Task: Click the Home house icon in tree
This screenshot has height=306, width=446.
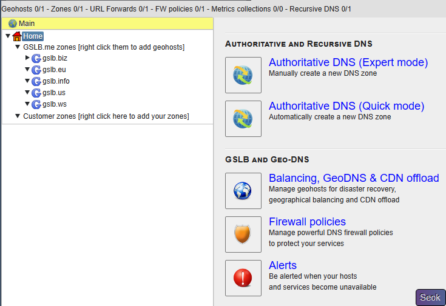Action: 17,36
